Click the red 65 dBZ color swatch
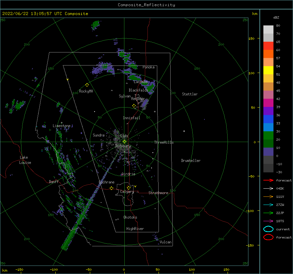Viewport: 293px width, 274px height. point(268,46)
